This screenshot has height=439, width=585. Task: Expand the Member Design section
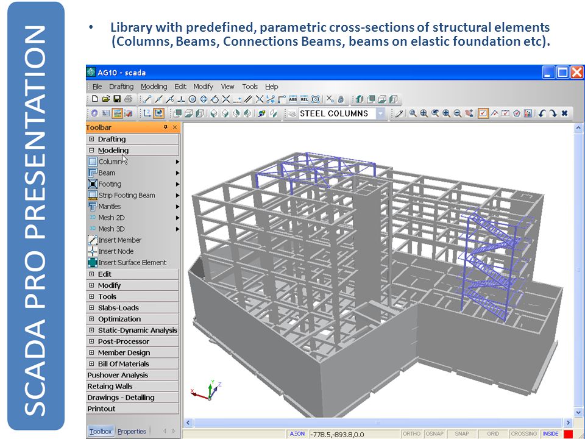tap(91, 352)
